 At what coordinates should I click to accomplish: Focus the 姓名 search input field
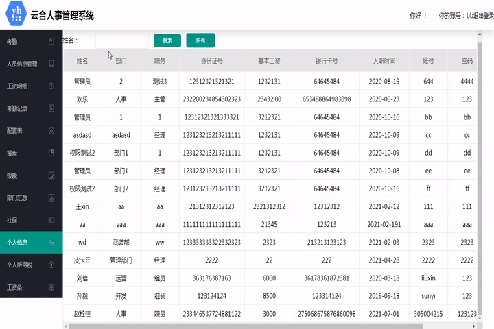[121, 41]
